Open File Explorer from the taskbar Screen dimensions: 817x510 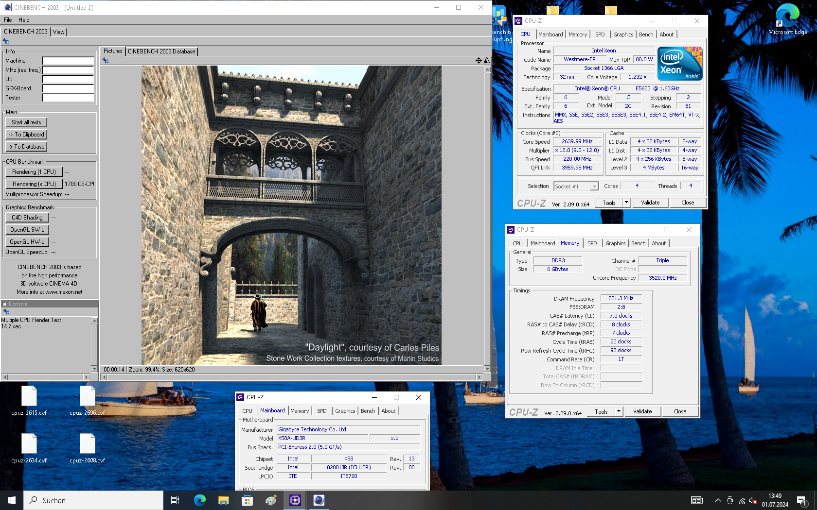click(x=223, y=500)
